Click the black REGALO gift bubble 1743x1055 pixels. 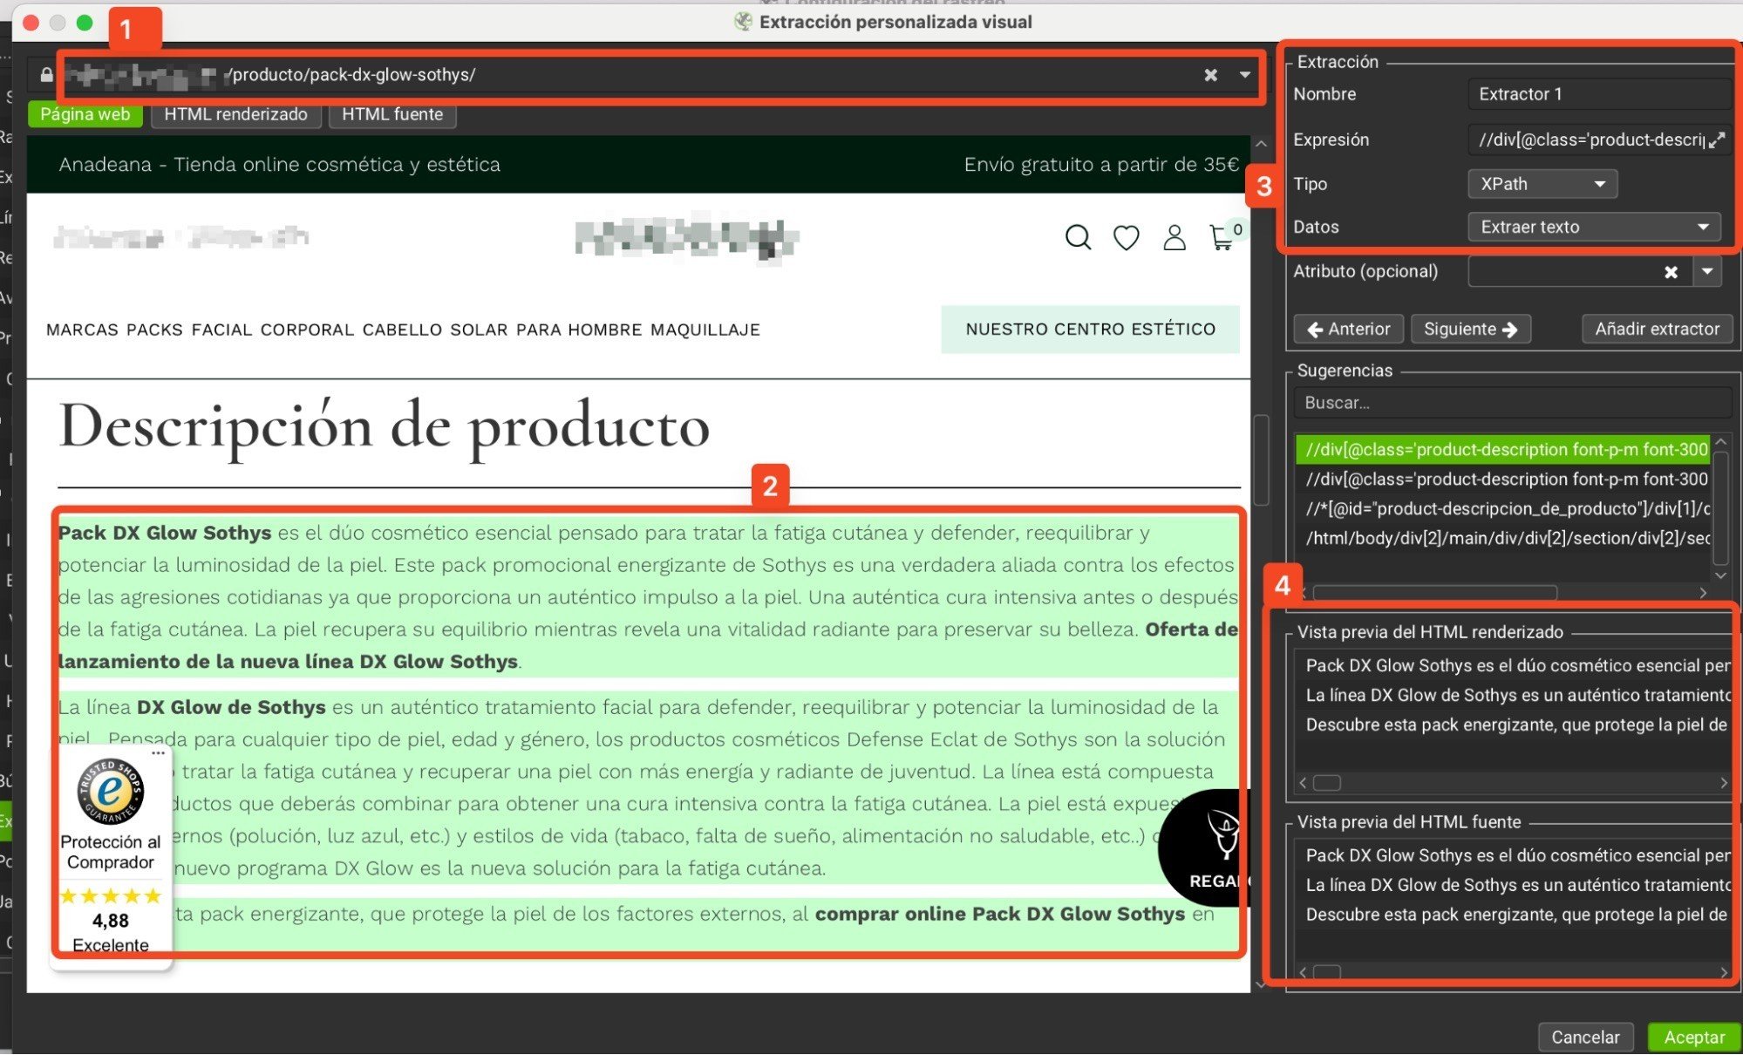click(x=1206, y=848)
